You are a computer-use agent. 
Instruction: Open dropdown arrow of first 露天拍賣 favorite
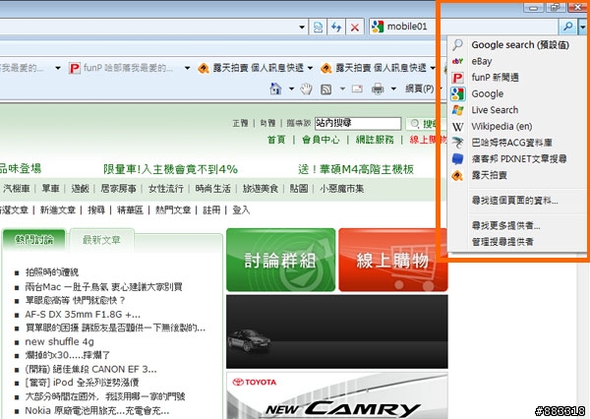pos(310,68)
